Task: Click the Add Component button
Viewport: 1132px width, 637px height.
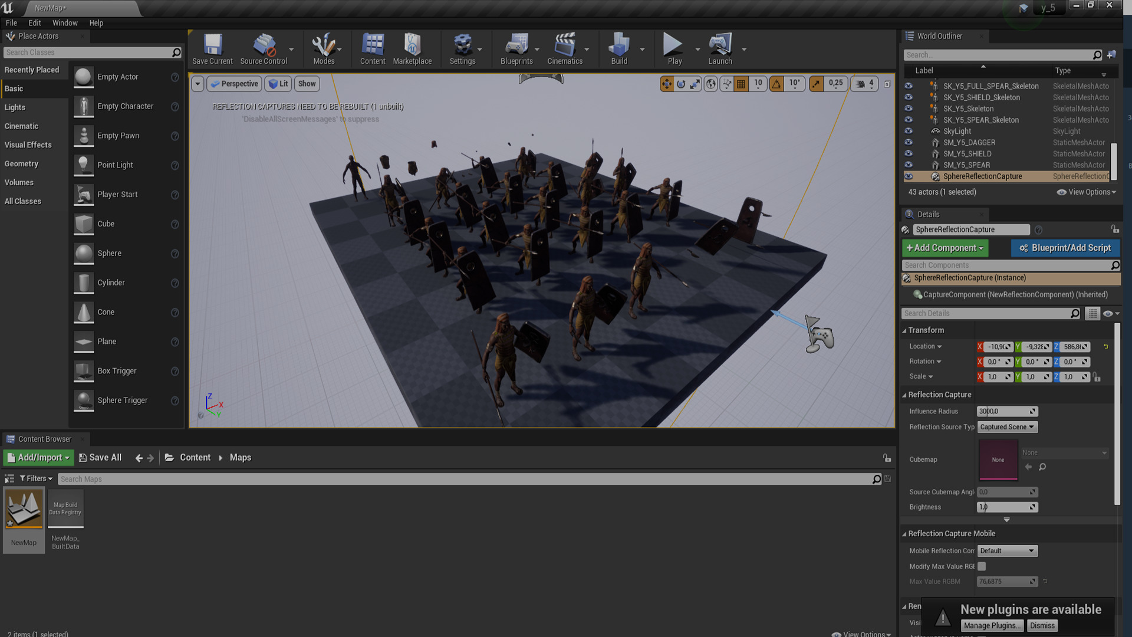Action: click(945, 248)
